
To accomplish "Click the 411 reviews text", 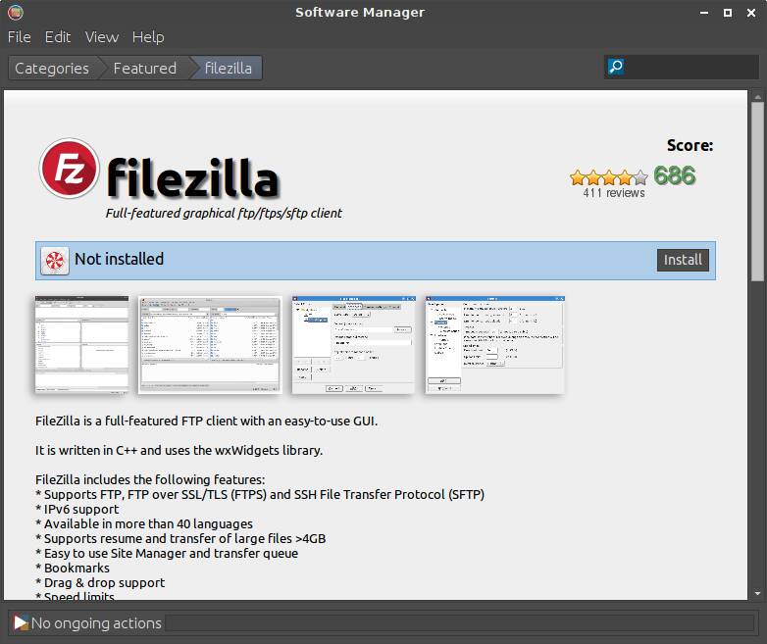I will point(613,193).
